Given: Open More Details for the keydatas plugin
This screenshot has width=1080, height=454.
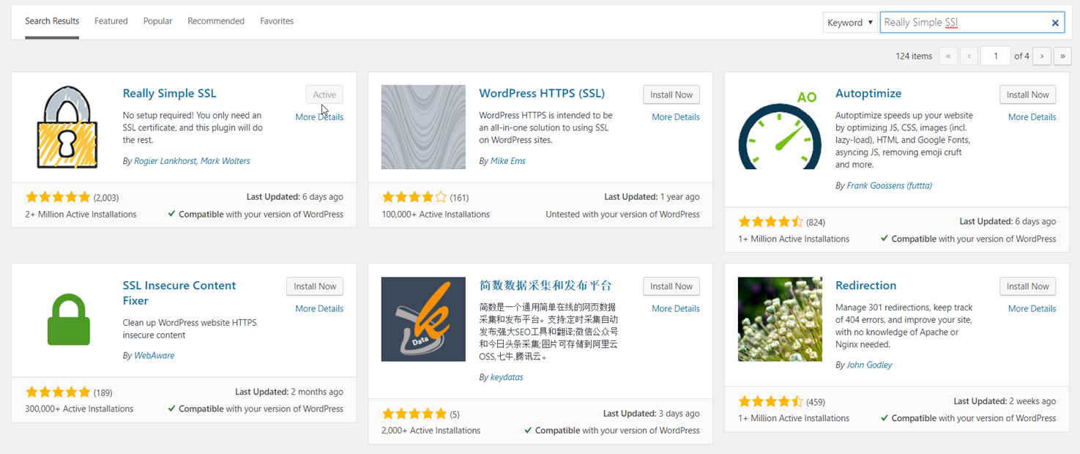Looking at the screenshot, I should 676,309.
